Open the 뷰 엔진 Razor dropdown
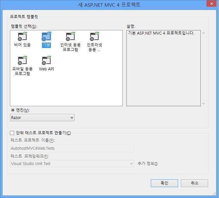 (x=42, y=118)
